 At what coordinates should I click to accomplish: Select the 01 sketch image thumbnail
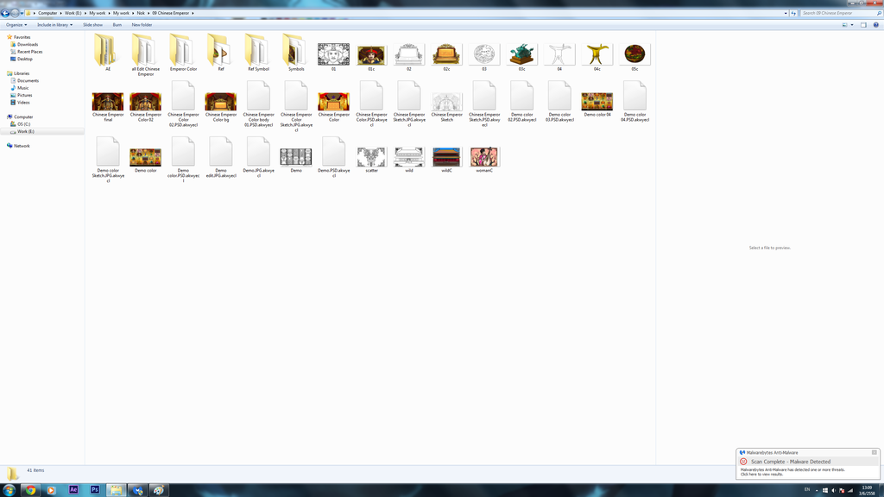(334, 54)
